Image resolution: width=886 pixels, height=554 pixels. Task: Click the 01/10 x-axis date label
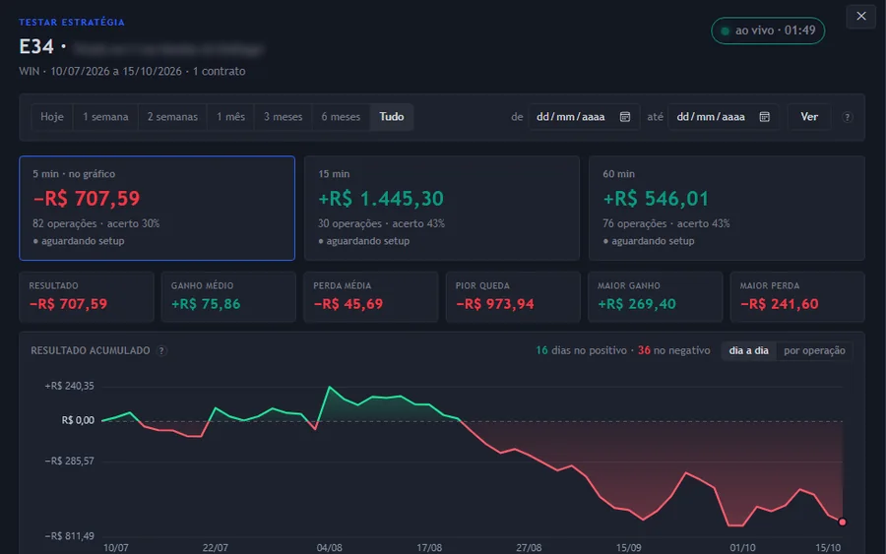pyautogui.click(x=742, y=548)
